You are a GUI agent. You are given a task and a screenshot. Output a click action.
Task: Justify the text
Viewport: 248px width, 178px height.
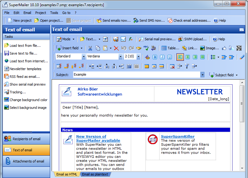(202, 57)
